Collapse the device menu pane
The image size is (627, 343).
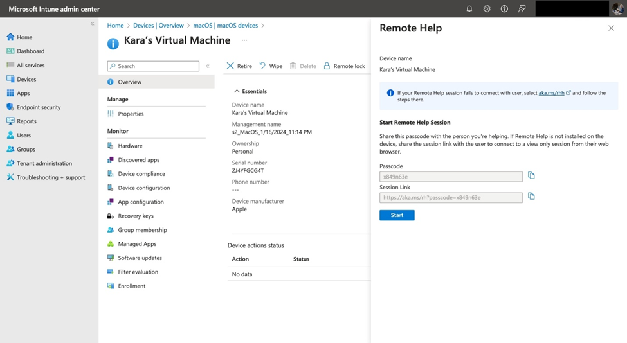(207, 66)
